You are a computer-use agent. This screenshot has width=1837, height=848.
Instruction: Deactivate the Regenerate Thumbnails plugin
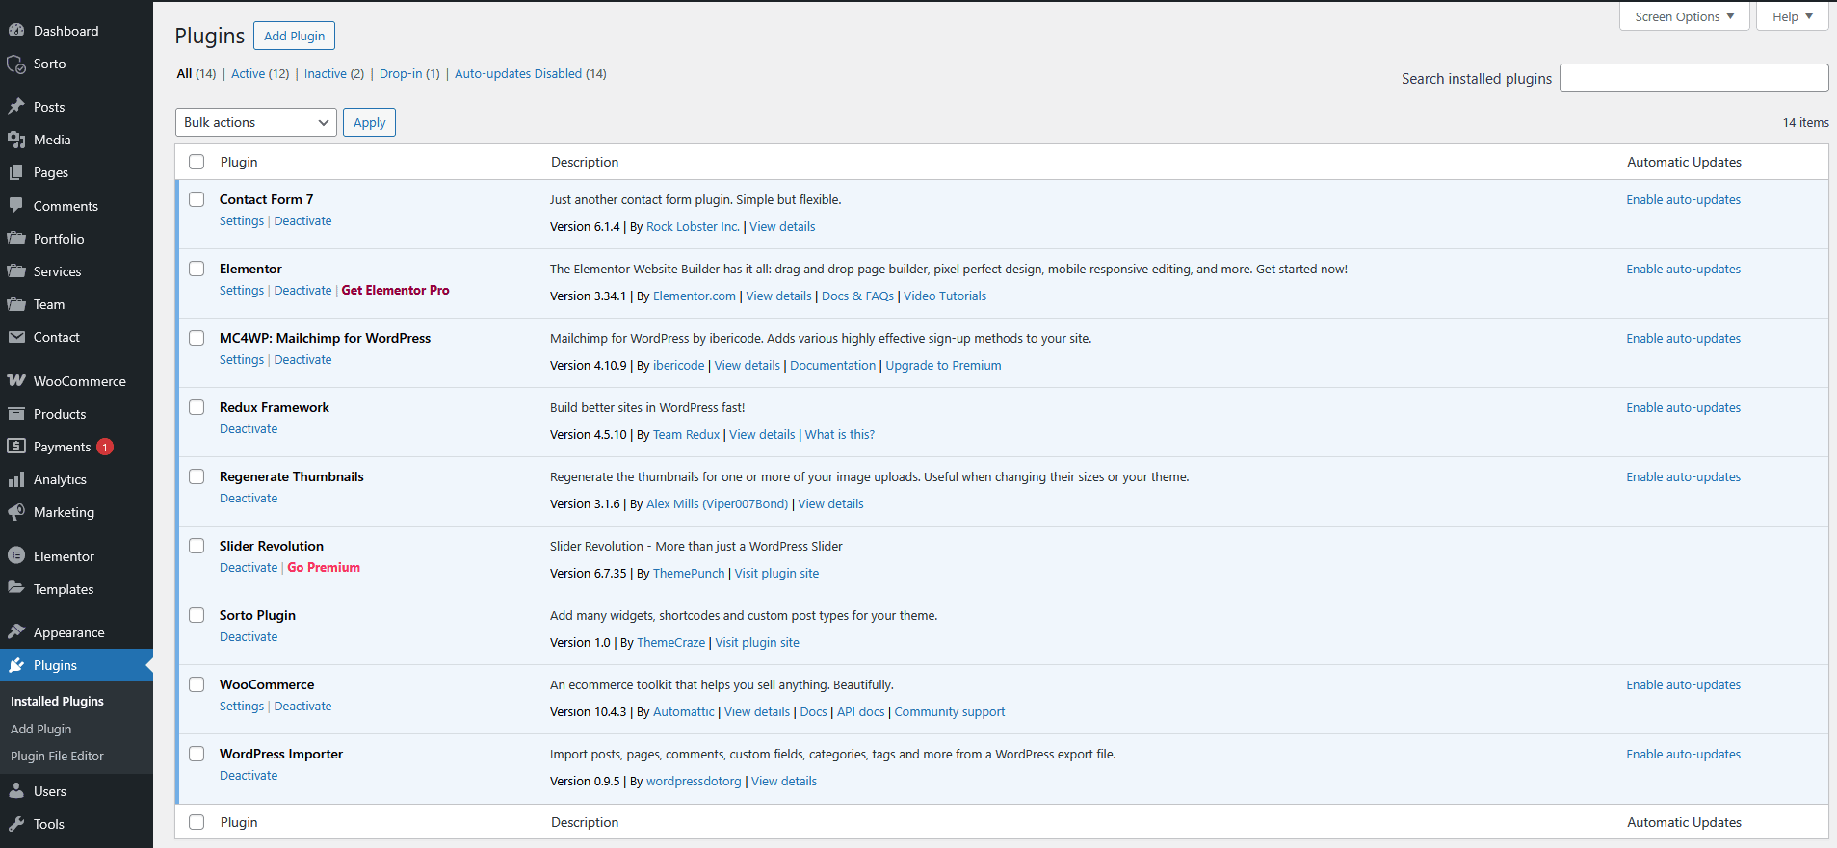point(249,499)
